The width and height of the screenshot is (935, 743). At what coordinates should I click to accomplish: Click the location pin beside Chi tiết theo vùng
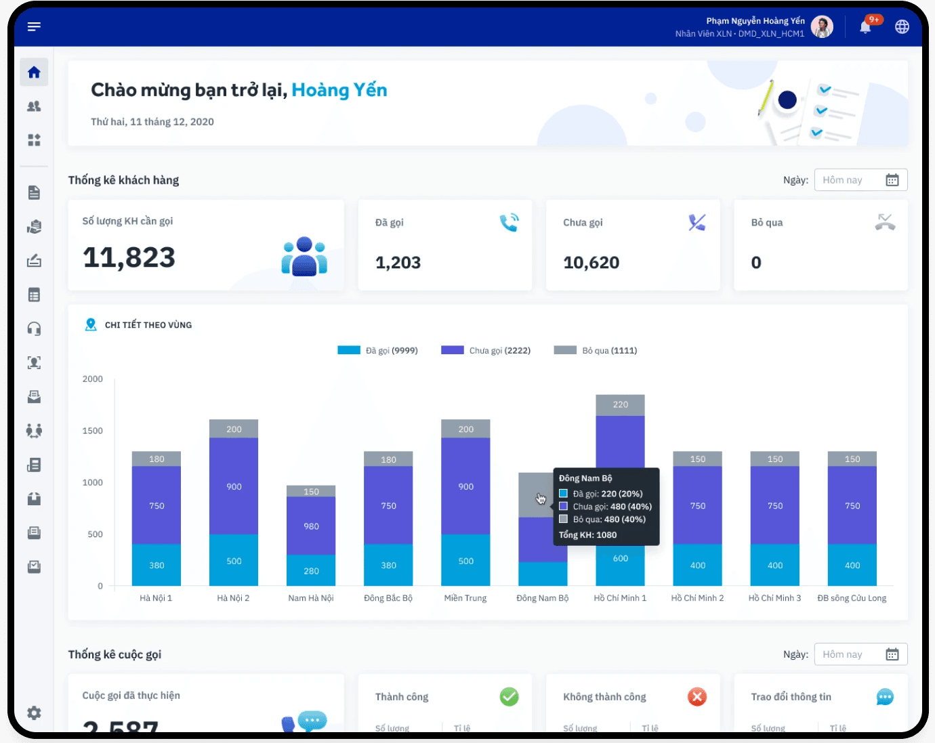[91, 325]
